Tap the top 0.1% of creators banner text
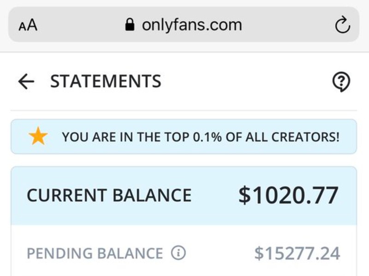 coord(201,137)
